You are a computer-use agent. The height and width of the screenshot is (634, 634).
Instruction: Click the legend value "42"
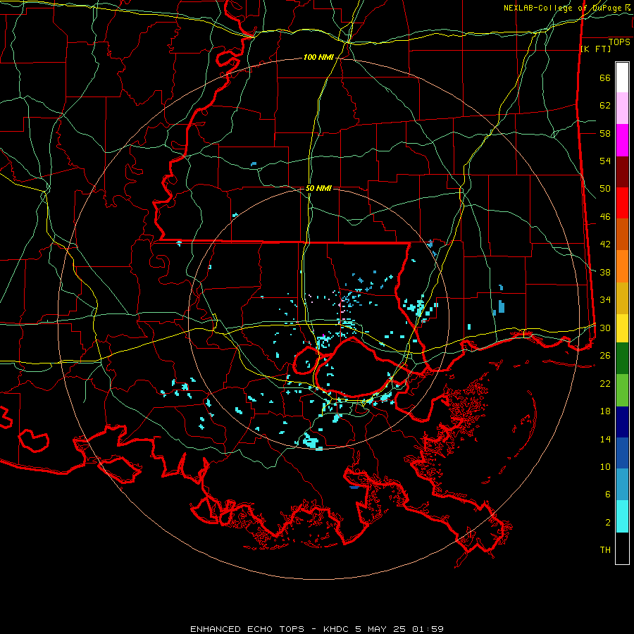click(605, 244)
